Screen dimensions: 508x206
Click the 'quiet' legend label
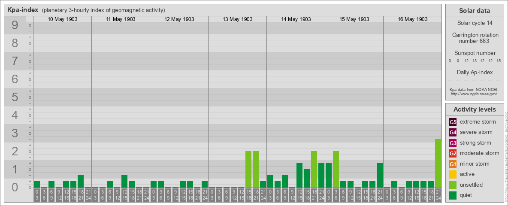point(466,195)
